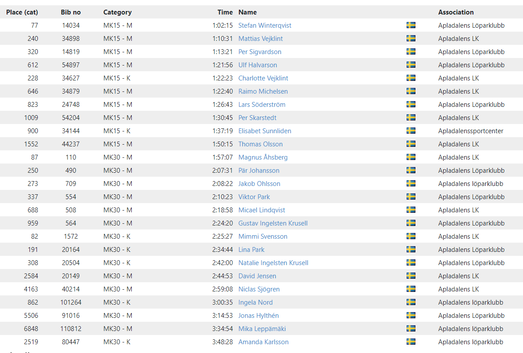Click flag icon beside Mimmi Svensson
The height and width of the screenshot is (353, 523).
[411, 236]
